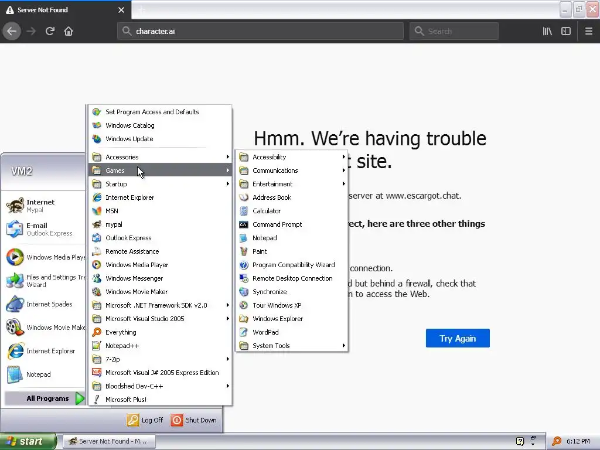Viewport: 600px width, 450px height.
Task: Click the Try Again button
Action: click(458, 338)
